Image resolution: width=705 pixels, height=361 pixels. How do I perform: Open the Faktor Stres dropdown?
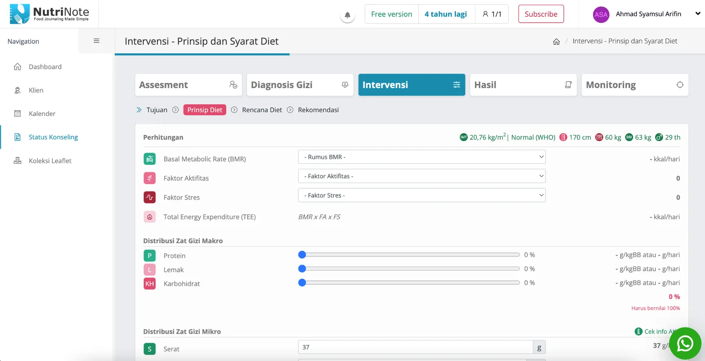pos(422,195)
